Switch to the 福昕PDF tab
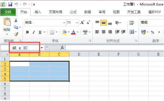Image resolution: width=164 pixels, height=101 pixels. coord(155,12)
